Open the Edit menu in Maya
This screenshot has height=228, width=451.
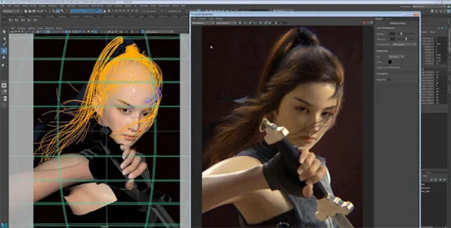(10, 6)
